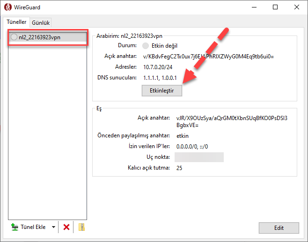Click the Etkin değil status text
Image resolution: width=308 pixels, height=242 pixels.
coord(164,46)
